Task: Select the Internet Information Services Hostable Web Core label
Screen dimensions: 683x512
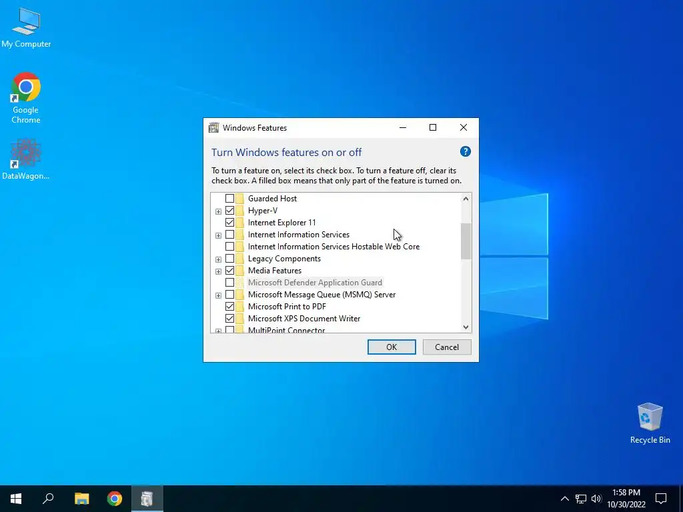Action: 333,247
